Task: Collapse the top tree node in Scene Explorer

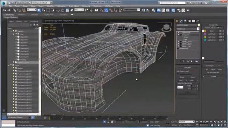Action: [11, 31]
